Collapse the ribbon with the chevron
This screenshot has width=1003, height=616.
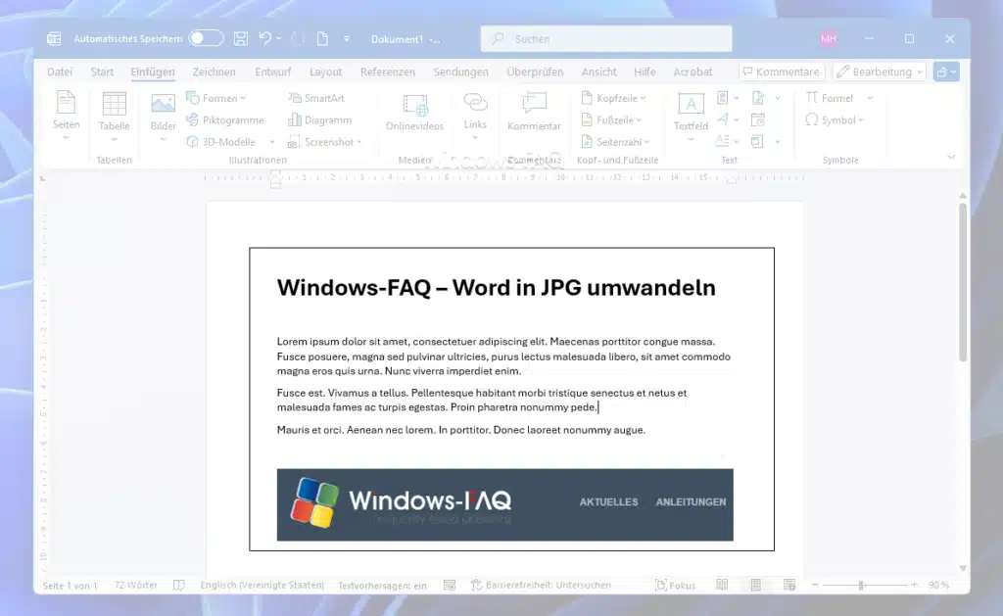point(951,158)
